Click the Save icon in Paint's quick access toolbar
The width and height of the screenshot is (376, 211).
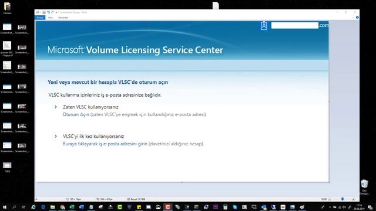(44, 12)
